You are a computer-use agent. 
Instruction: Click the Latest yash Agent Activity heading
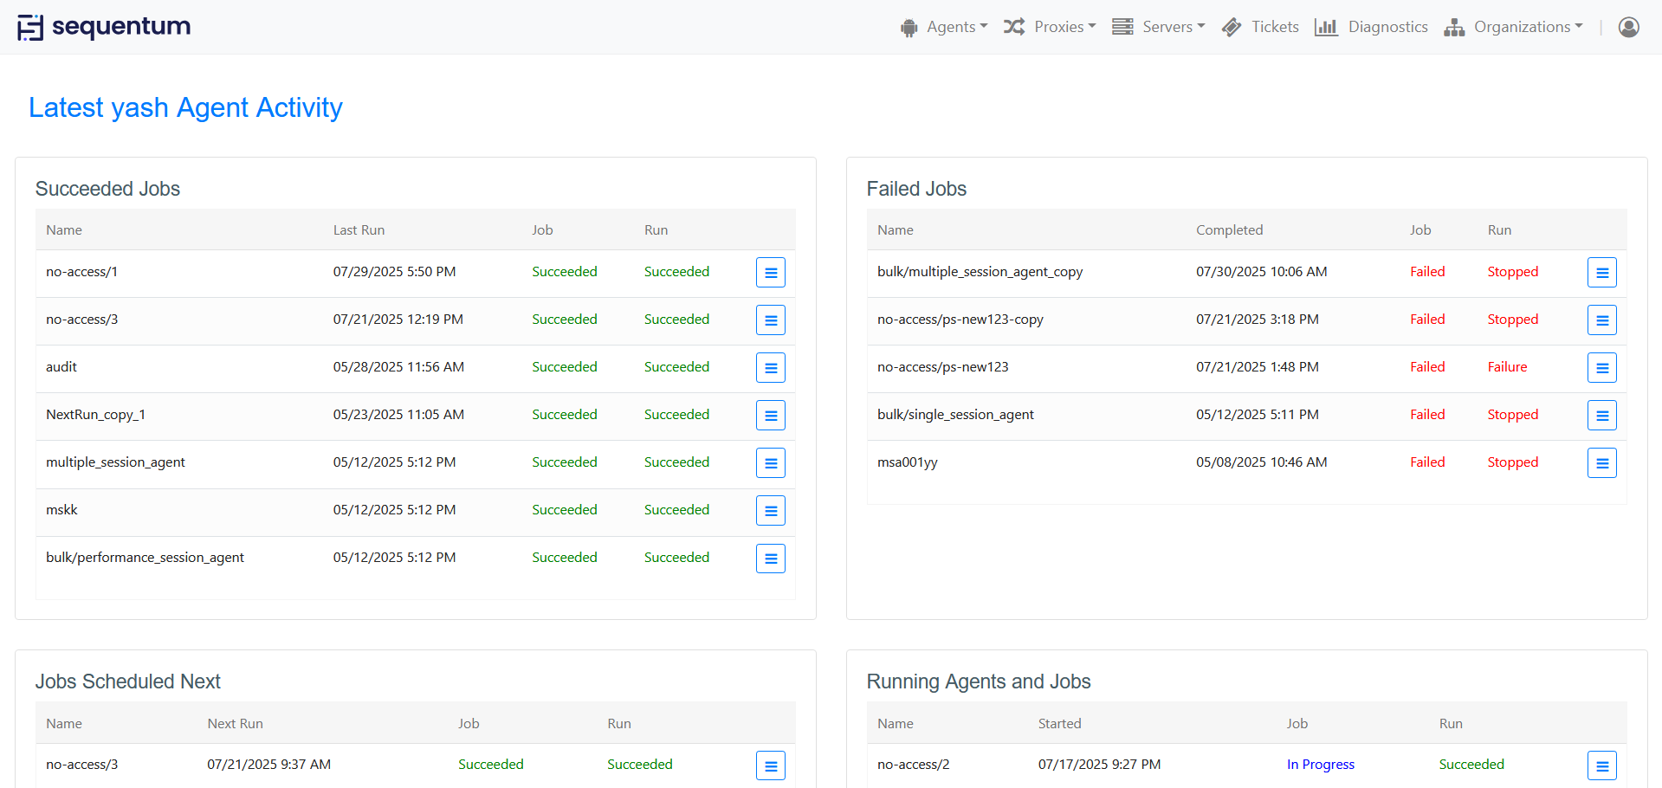[185, 107]
